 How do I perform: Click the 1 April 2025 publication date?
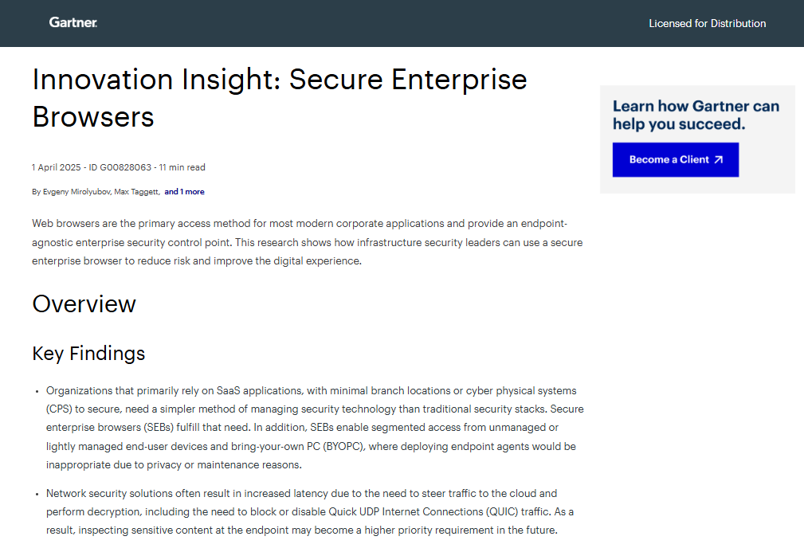(x=56, y=167)
